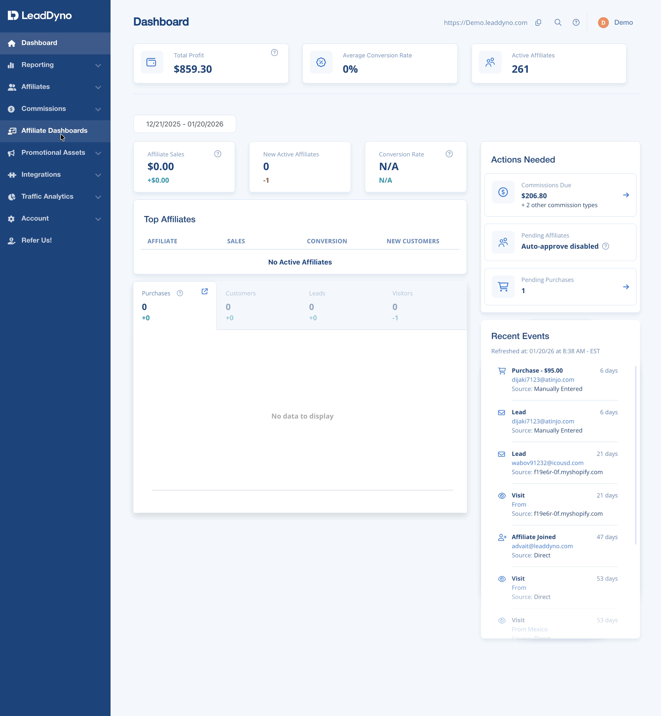This screenshot has height=716, width=661.
Task: Open the Demo user menu
Action: coord(615,23)
